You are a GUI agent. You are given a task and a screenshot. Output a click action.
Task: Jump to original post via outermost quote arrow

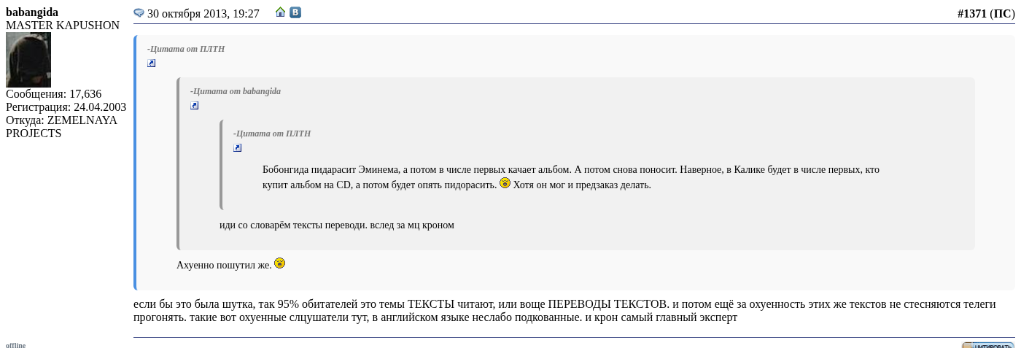[x=152, y=63]
